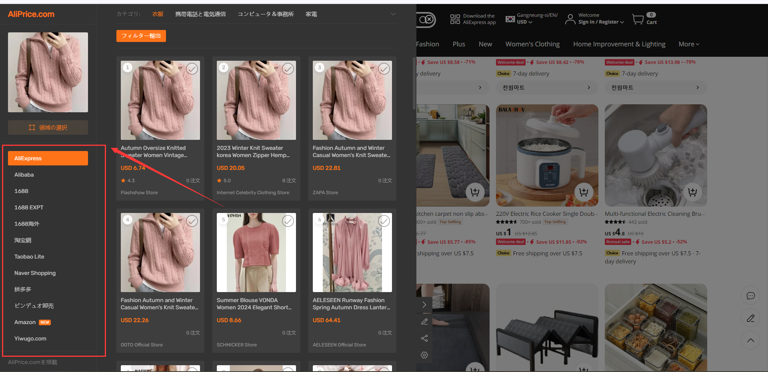Viewport: 768px width, 372px height.
Task: Tick the select circle on product 5
Action: click(x=288, y=221)
